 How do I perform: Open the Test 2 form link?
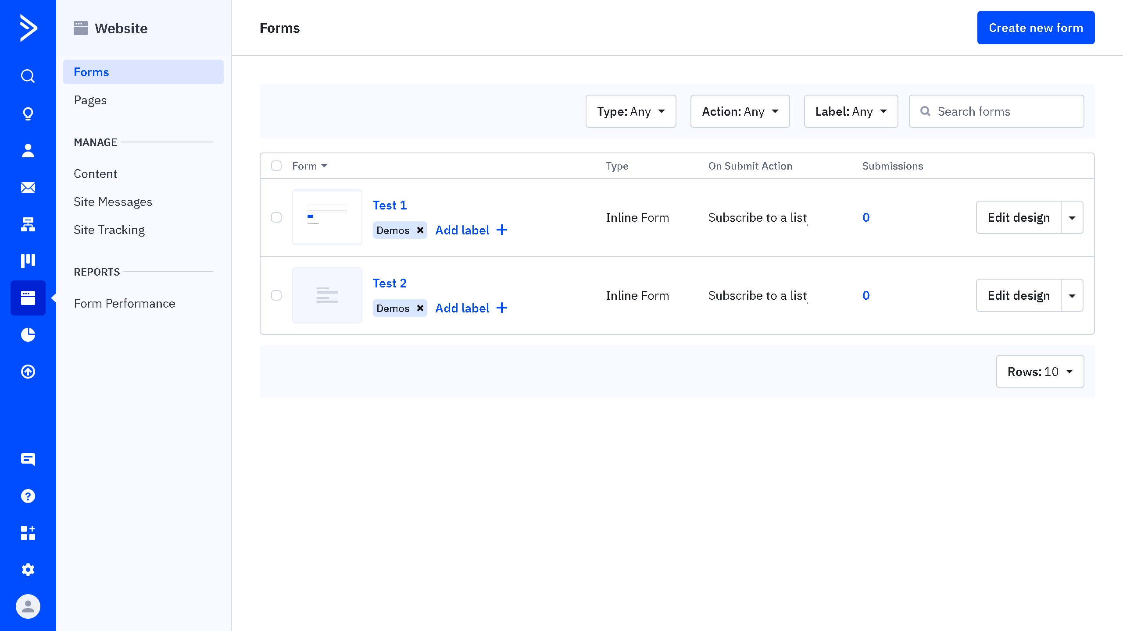[390, 283]
